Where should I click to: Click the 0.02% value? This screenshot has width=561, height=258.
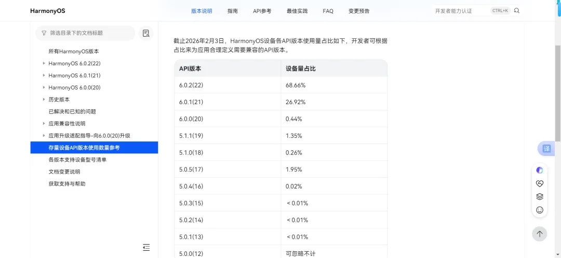coord(293,187)
